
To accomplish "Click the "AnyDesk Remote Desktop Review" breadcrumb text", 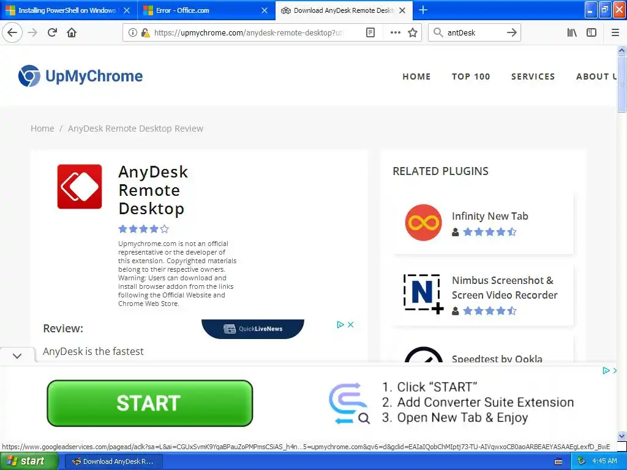I will click(135, 129).
